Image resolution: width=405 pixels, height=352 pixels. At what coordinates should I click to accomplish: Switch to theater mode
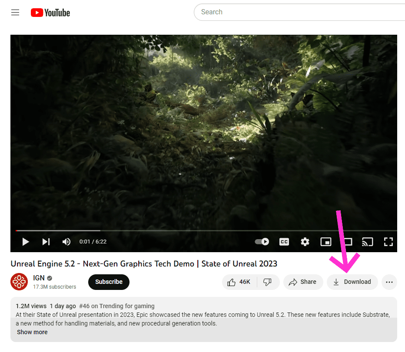347,242
